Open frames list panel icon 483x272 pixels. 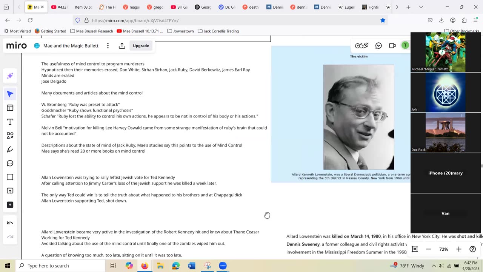point(415,249)
